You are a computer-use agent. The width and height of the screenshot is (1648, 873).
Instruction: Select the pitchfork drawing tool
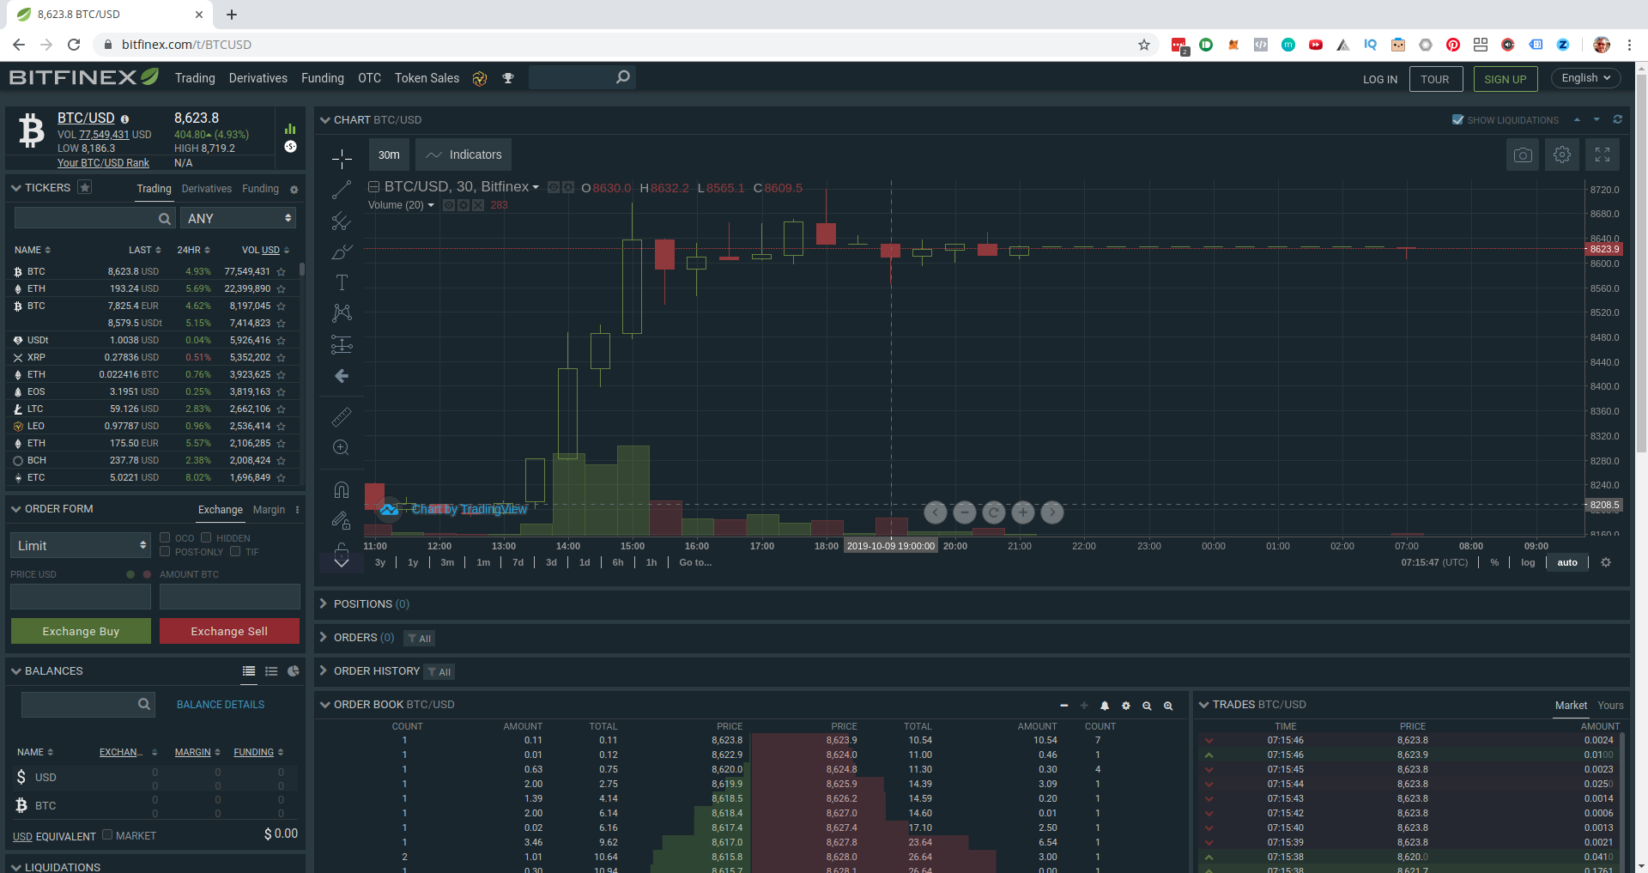[342, 221]
